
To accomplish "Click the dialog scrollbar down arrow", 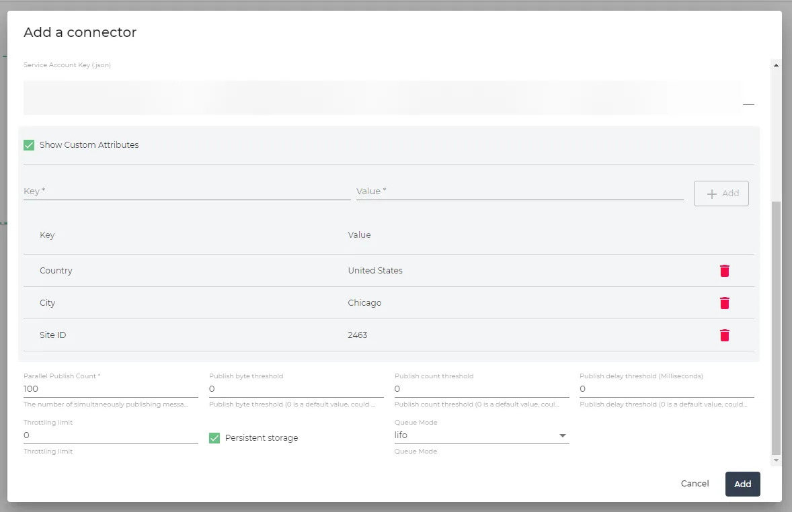I will (777, 460).
